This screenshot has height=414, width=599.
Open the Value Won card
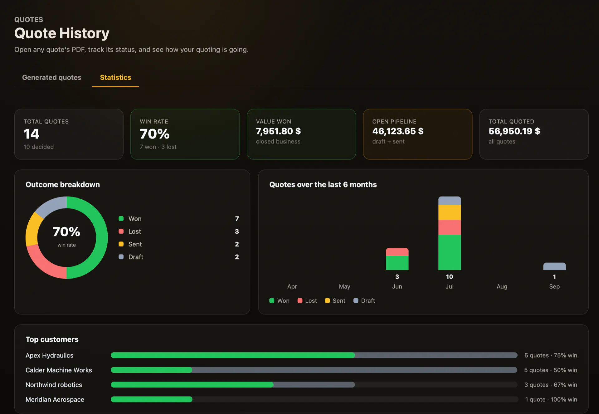(x=301, y=134)
